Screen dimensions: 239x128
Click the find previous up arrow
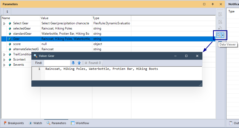(79, 63)
